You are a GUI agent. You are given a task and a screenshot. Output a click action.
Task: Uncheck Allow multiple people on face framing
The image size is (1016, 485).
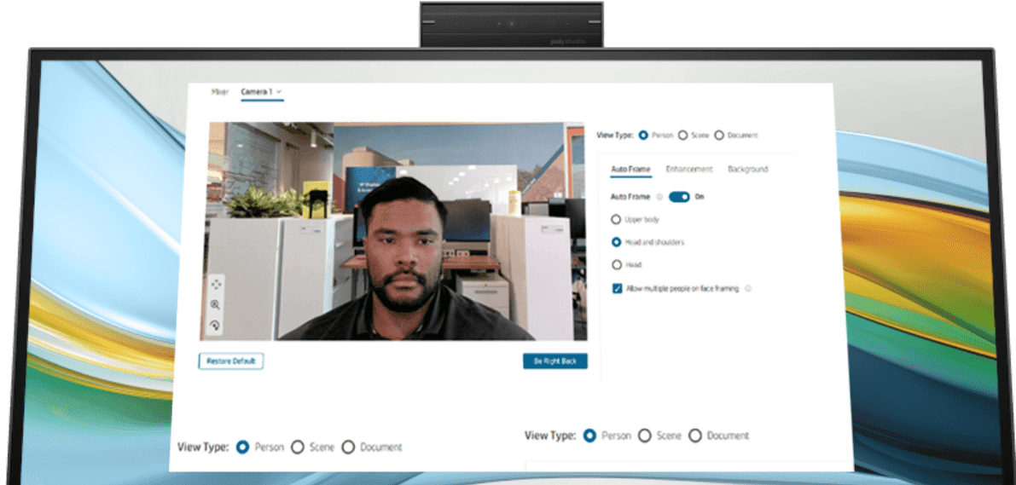[x=618, y=289]
